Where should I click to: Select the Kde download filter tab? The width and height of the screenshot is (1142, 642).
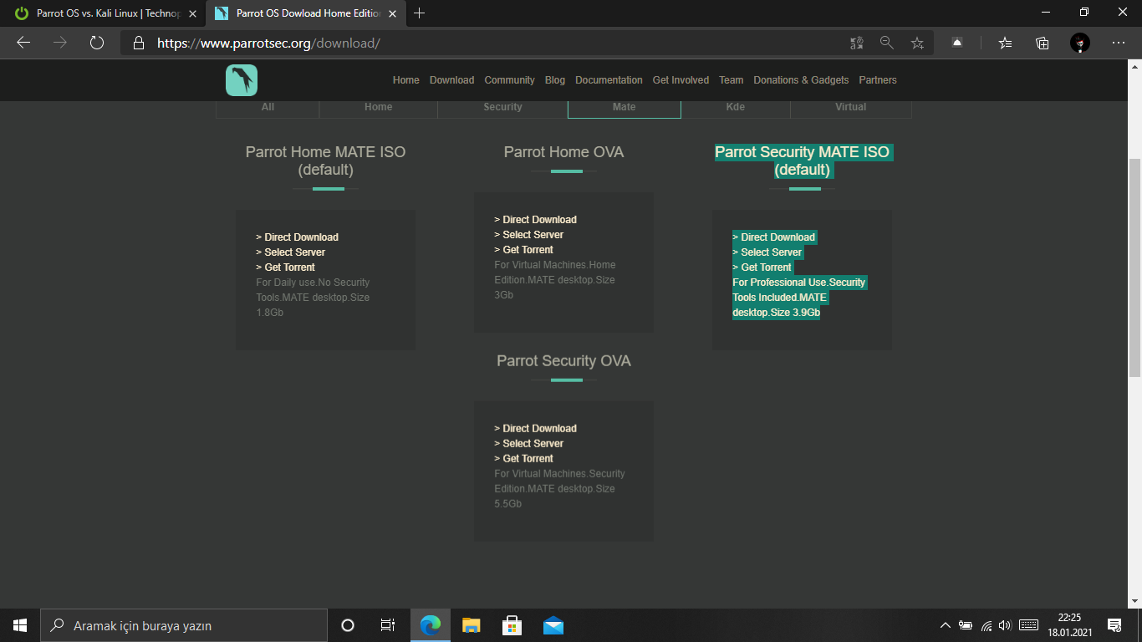pos(736,107)
